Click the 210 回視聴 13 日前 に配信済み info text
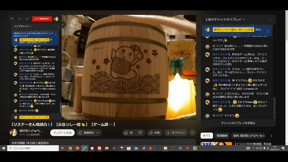The image size is (288, 162). click(30, 143)
